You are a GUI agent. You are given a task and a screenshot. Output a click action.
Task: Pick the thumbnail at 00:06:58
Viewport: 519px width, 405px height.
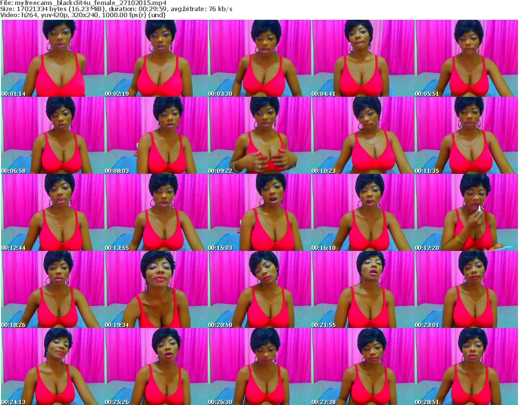[53, 135]
